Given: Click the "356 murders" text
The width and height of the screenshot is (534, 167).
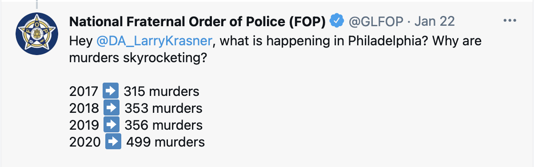Looking at the screenshot, I should 163,125.
